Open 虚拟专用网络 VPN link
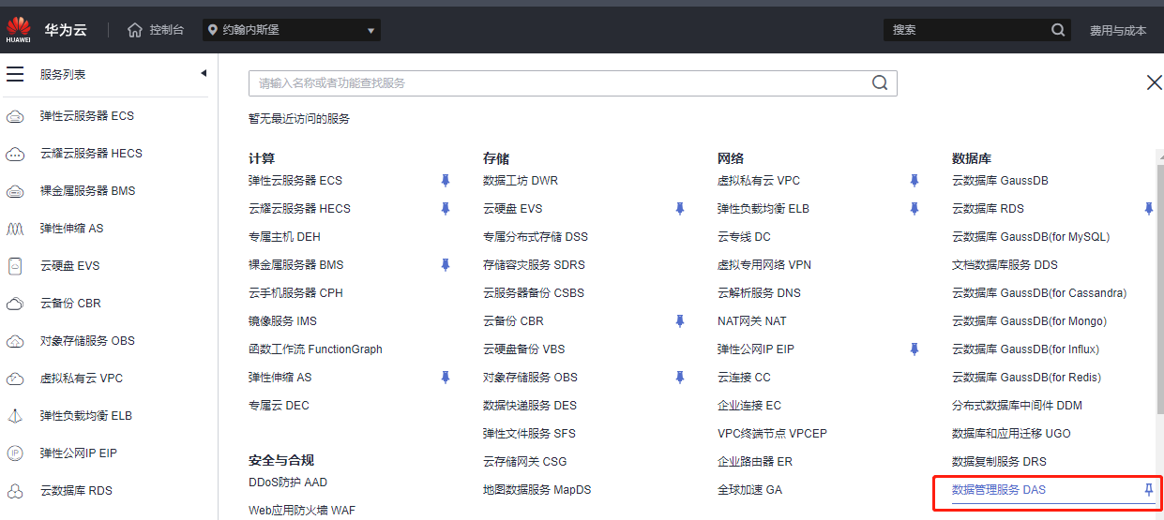1164x520 pixels. [x=764, y=265]
